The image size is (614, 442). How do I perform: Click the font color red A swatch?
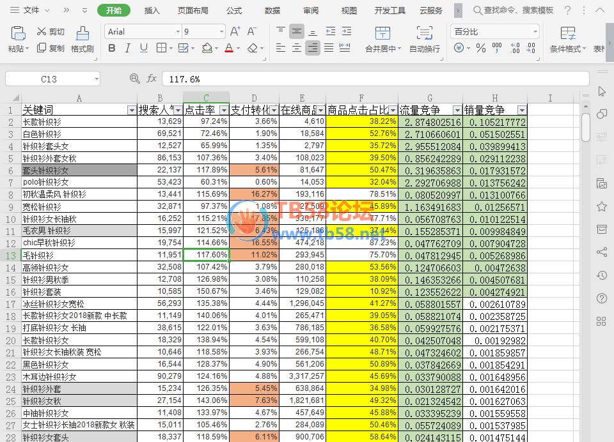(229, 48)
